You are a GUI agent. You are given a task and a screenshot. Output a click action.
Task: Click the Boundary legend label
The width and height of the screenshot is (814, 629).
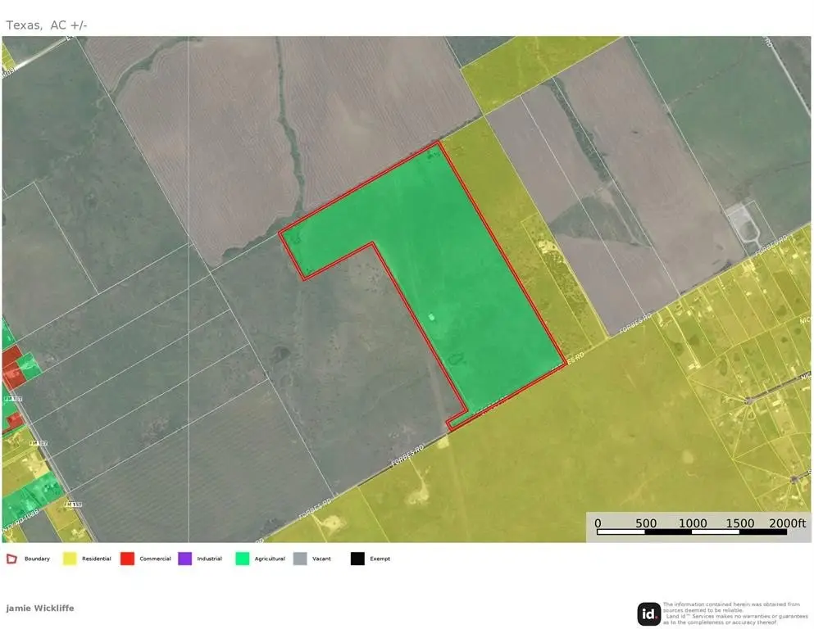point(37,559)
